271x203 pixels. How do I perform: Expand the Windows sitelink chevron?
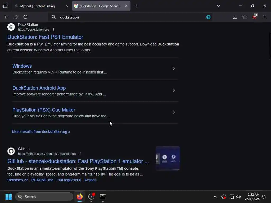(174, 68)
